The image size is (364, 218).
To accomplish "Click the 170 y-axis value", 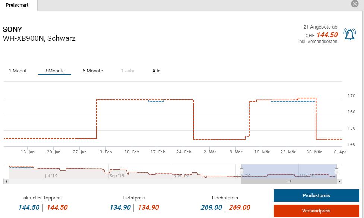I will (351, 96).
